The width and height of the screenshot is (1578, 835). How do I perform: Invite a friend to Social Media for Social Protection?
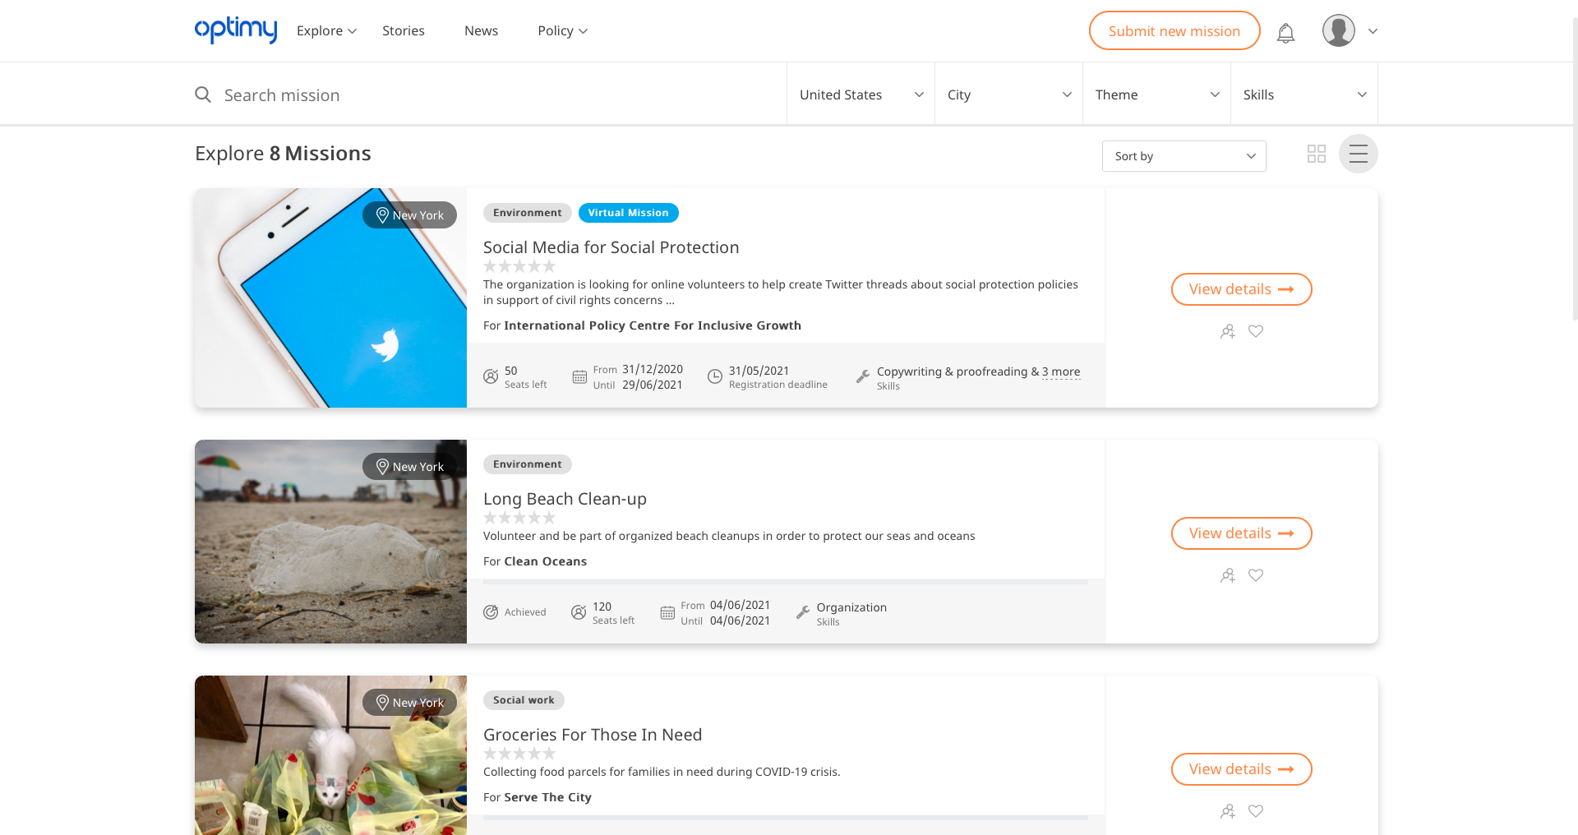(x=1228, y=331)
